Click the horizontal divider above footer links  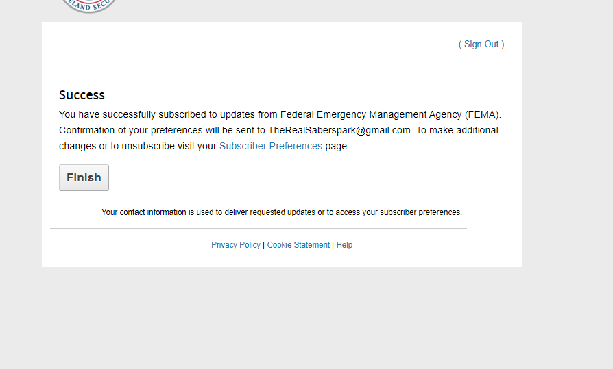(259, 228)
